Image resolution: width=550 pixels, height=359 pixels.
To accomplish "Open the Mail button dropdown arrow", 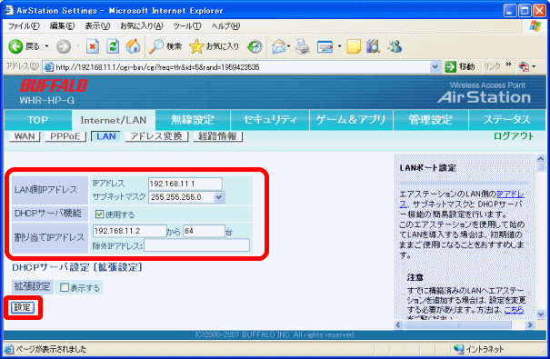I will click(x=289, y=46).
